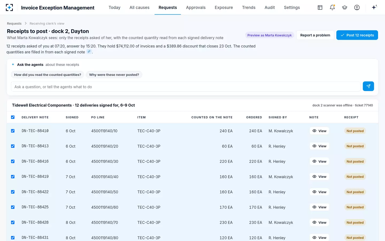Click the Invoice Exception Management logo icon

click(9, 7)
